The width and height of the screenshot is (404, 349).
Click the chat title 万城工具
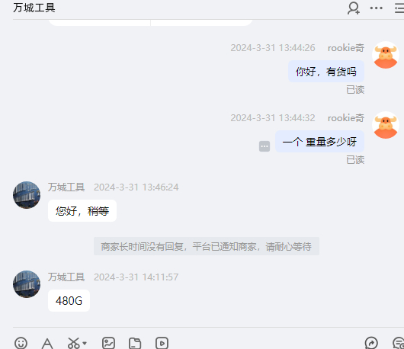point(34,8)
